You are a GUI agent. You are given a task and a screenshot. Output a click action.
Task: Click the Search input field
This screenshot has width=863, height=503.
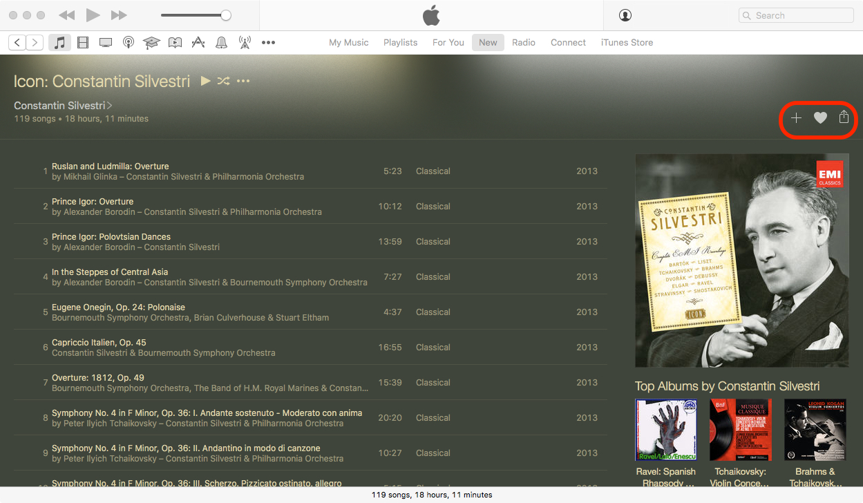(x=802, y=15)
